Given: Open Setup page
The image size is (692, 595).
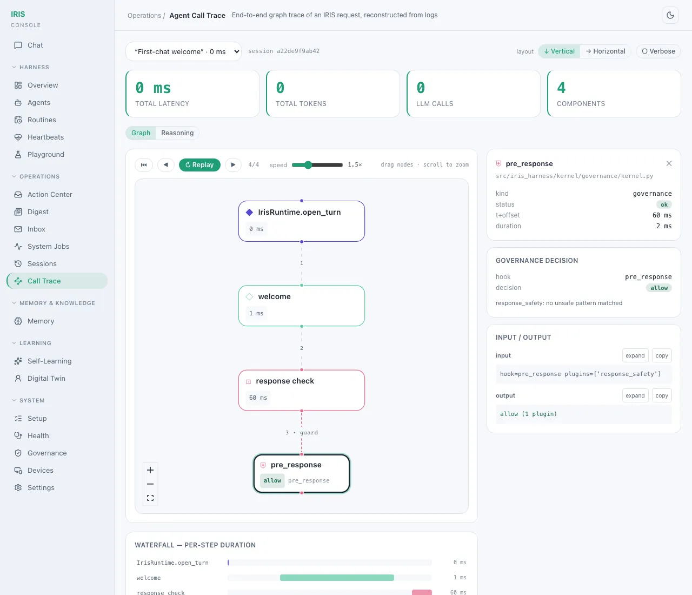Looking at the screenshot, I should [57, 419].
